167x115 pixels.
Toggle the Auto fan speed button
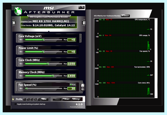[x=73, y=85]
